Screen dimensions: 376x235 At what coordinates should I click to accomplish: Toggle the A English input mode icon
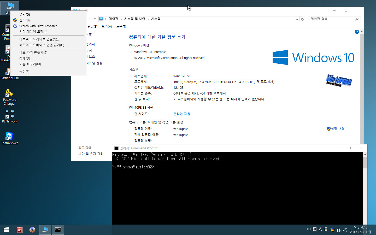pos(320,229)
